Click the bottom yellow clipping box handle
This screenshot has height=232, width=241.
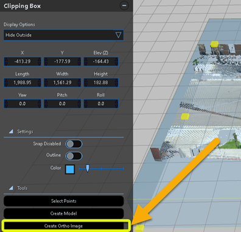click(139, 228)
